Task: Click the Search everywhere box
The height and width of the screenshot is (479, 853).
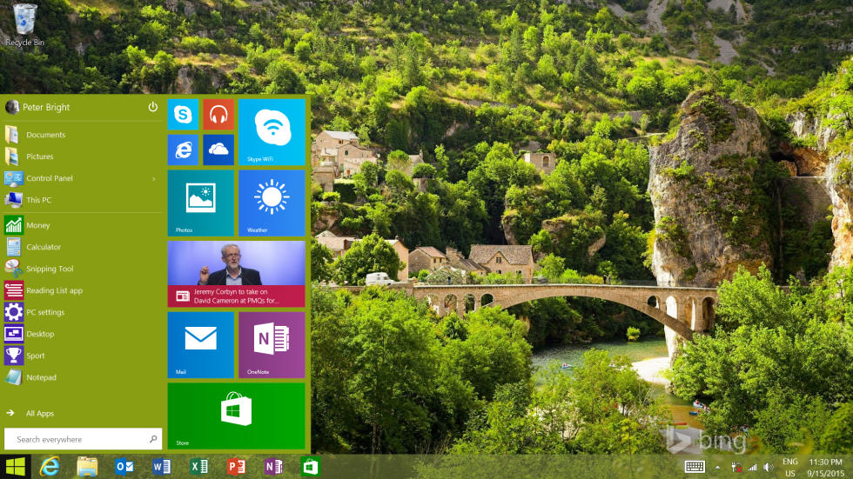Action: point(78,439)
